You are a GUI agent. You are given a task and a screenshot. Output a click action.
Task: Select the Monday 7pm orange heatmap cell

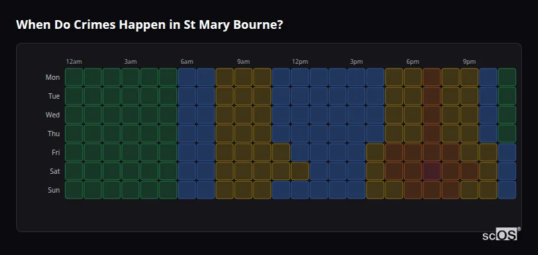point(432,77)
